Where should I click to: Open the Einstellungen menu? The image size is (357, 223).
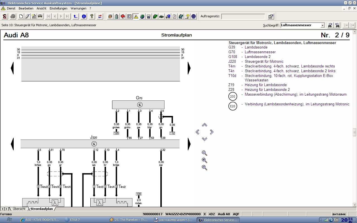click(59, 8)
